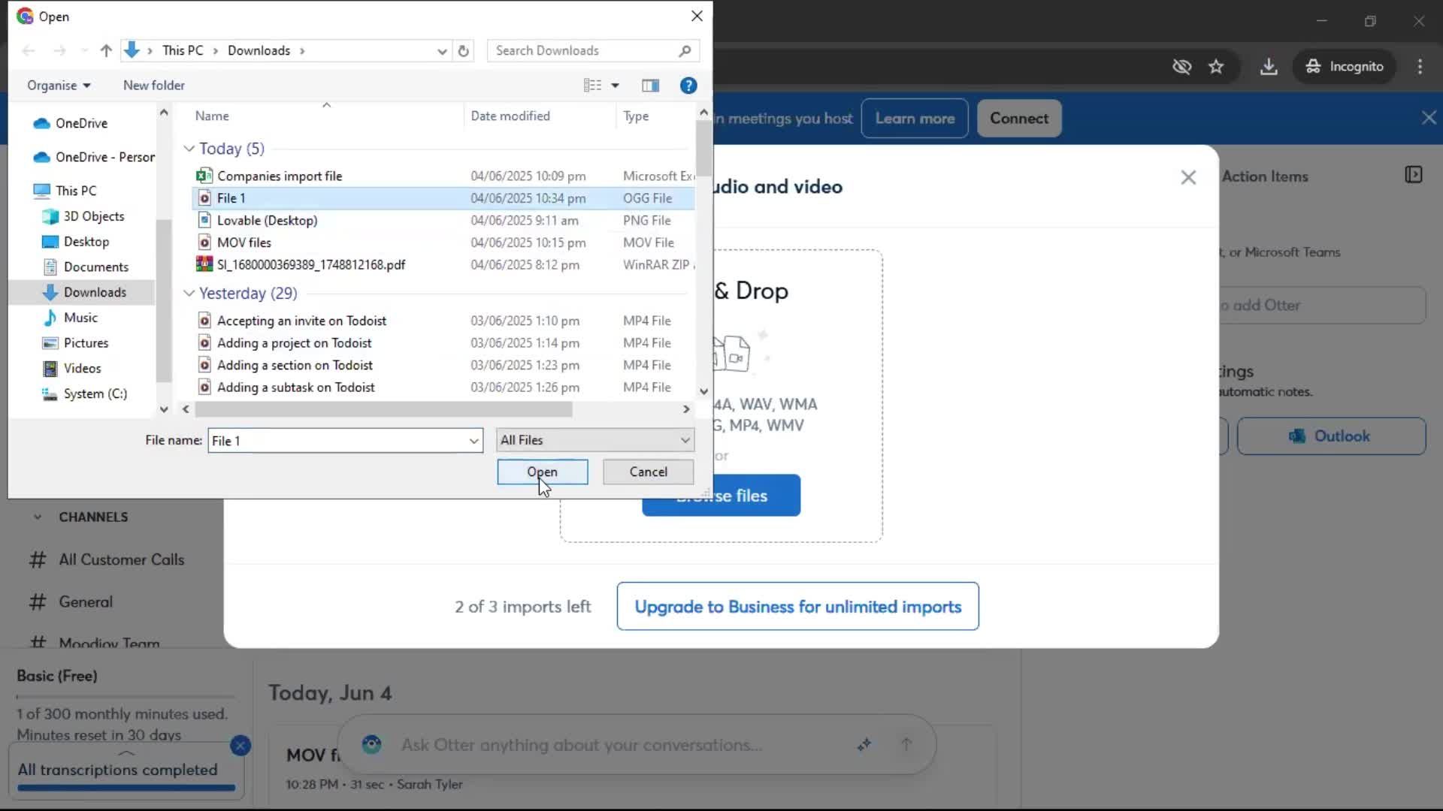
Task: Click Connect in the Otter banner
Action: [1019, 119]
